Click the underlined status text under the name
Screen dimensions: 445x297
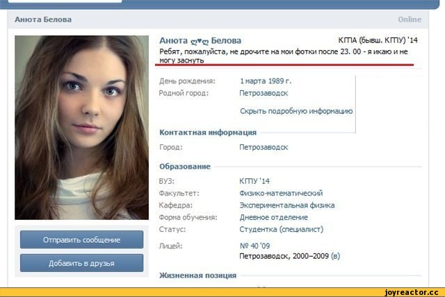tap(284, 56)
